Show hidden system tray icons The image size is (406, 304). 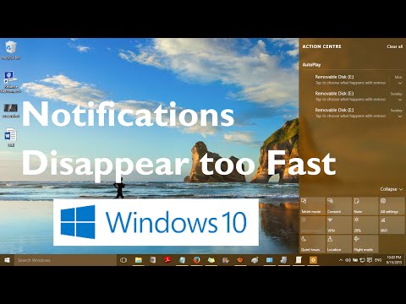pyautogui.click(x=341, y=260)
